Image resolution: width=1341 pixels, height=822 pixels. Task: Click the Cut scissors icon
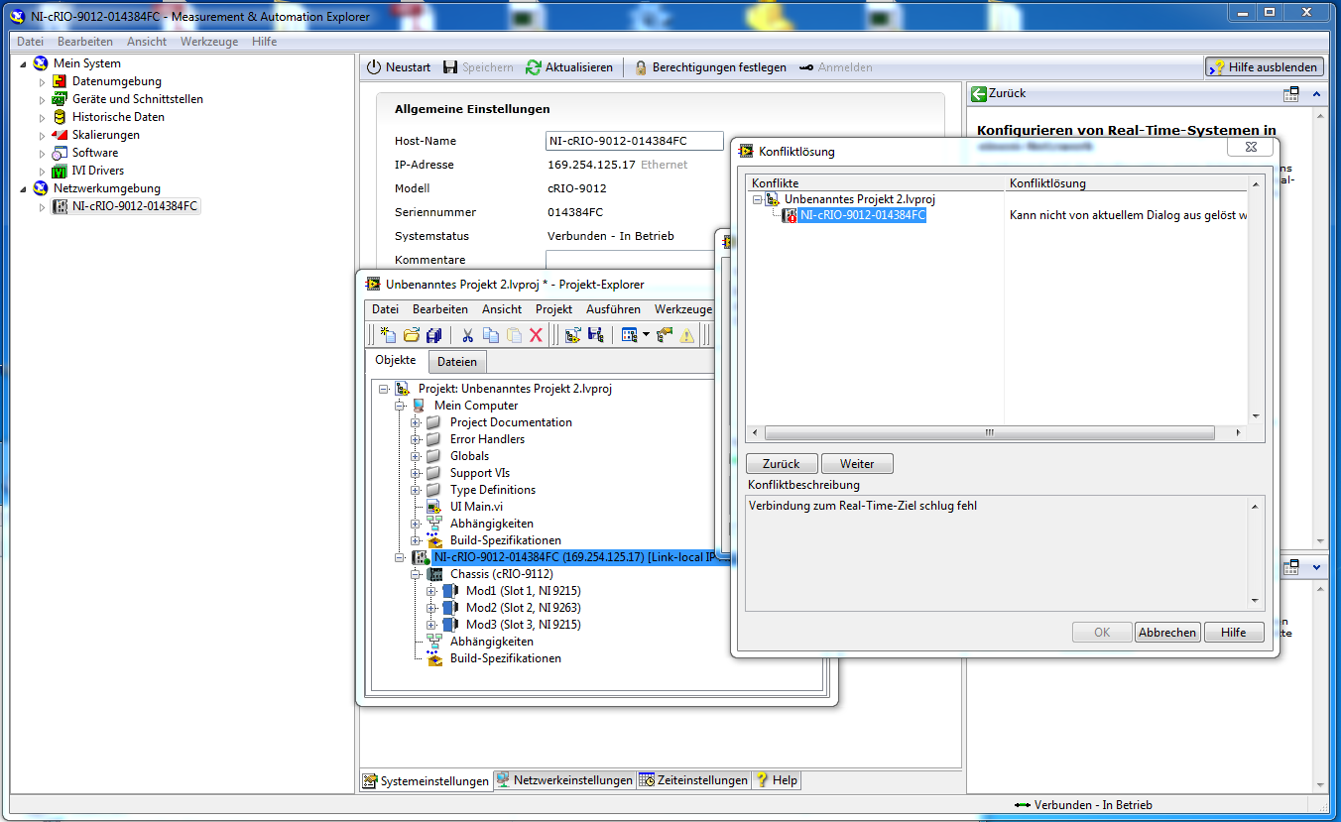[468, 335]
